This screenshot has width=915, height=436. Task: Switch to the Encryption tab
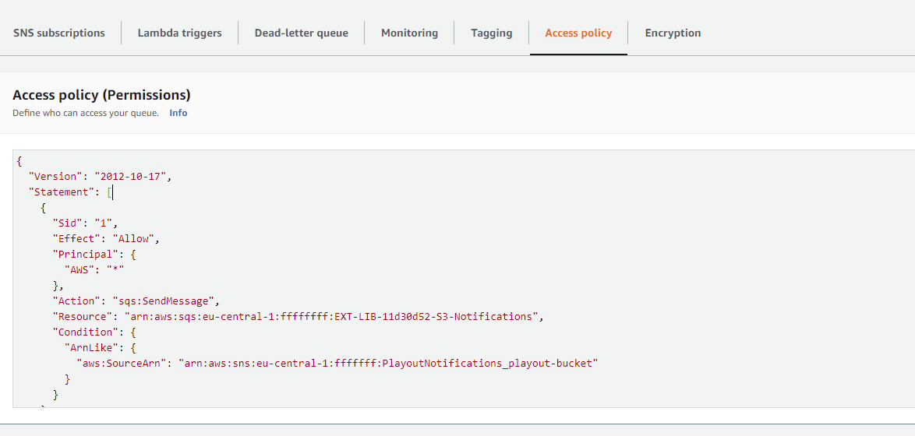pyautogui.click(x=673, y=33)
